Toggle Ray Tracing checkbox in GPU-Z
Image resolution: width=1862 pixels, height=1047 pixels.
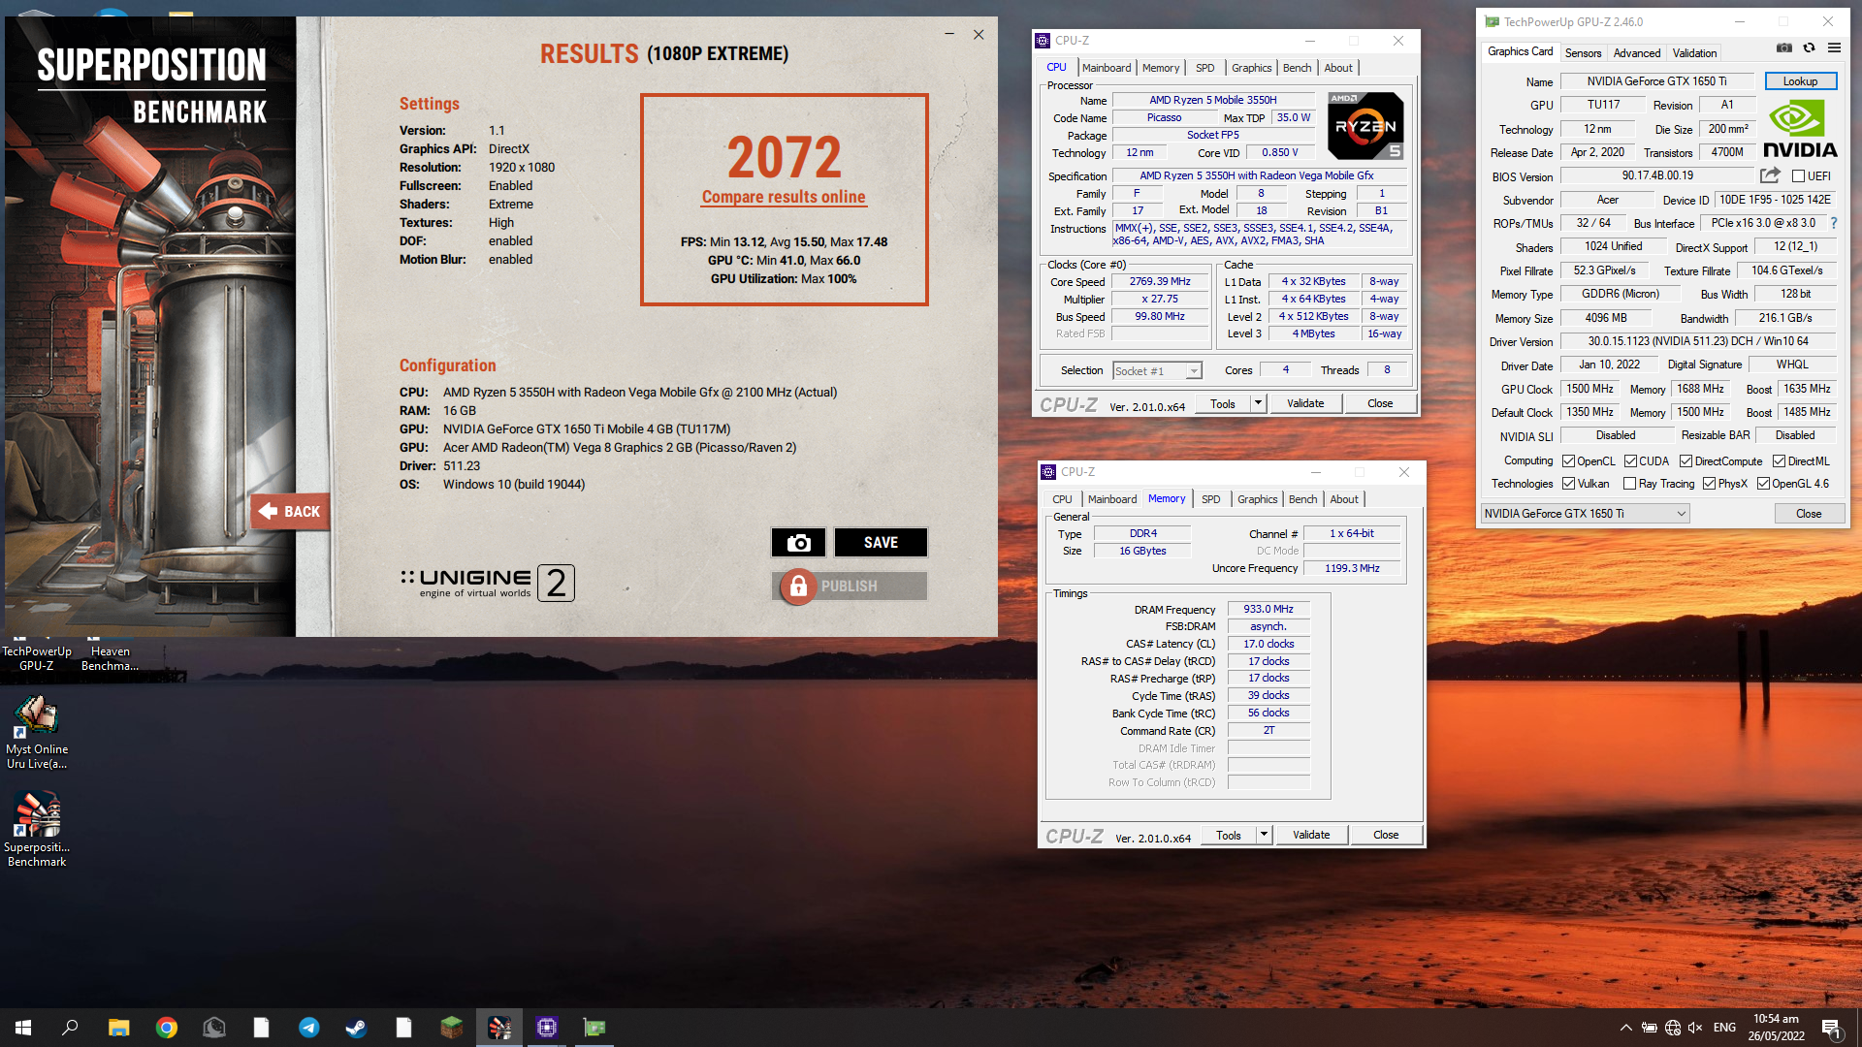[x=1630, y=484]
